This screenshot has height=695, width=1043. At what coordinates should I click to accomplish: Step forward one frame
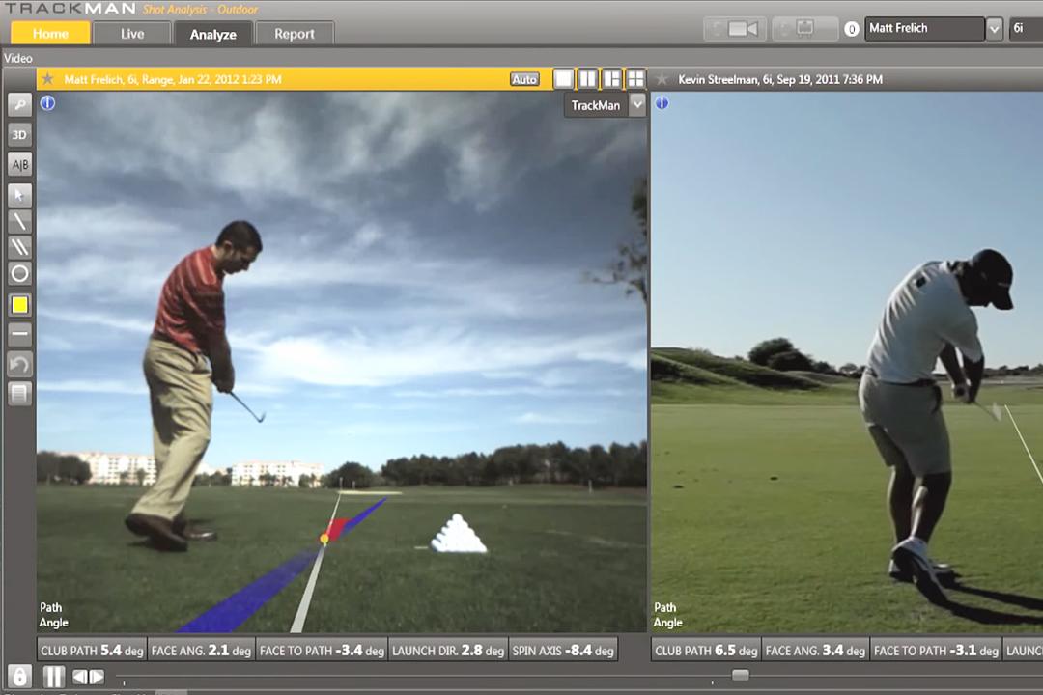(x=98, y=677)
